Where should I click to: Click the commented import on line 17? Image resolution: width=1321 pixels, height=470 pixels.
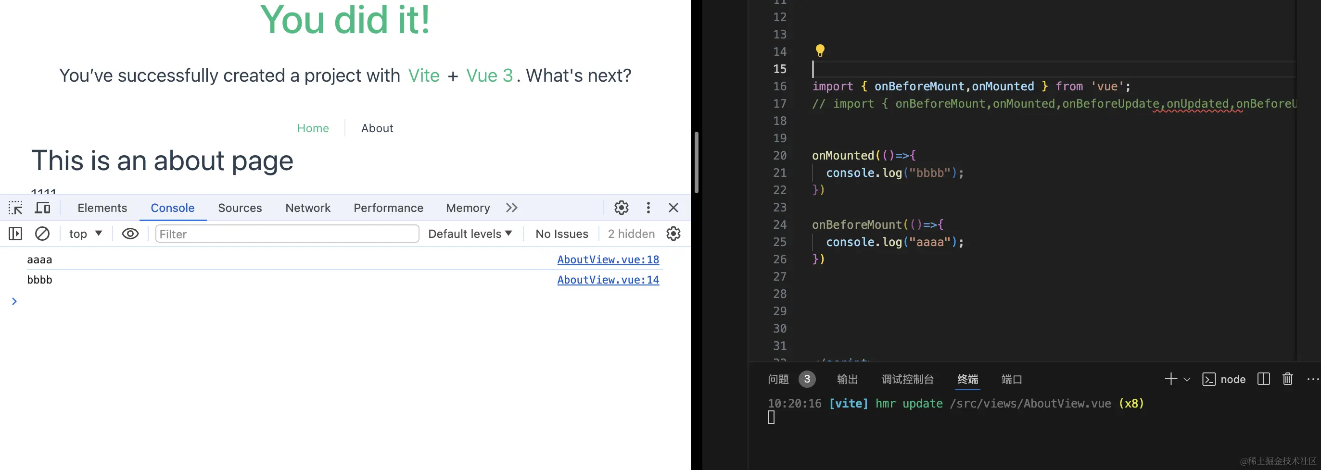(1054, 103)
